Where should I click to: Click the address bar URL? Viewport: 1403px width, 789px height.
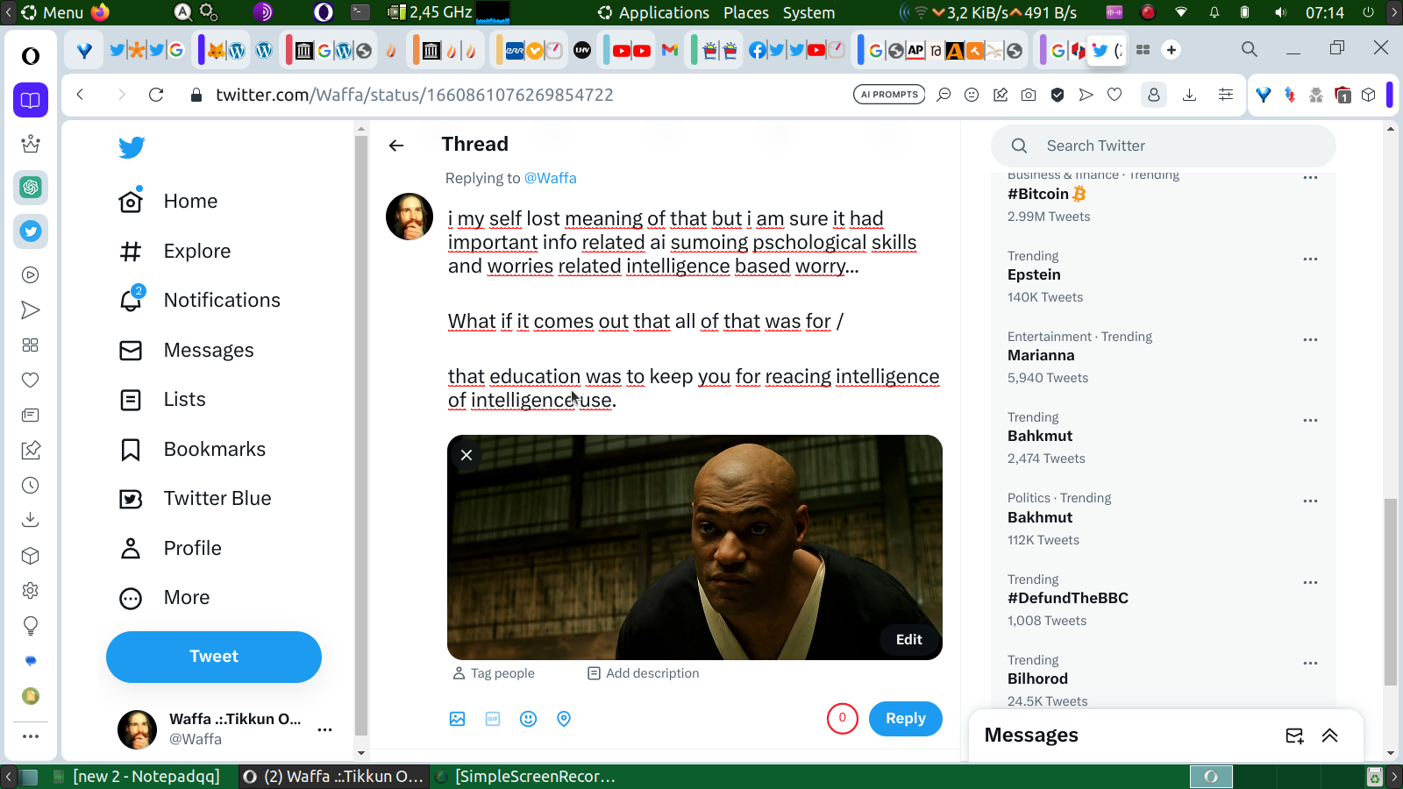tap(415, 95)
